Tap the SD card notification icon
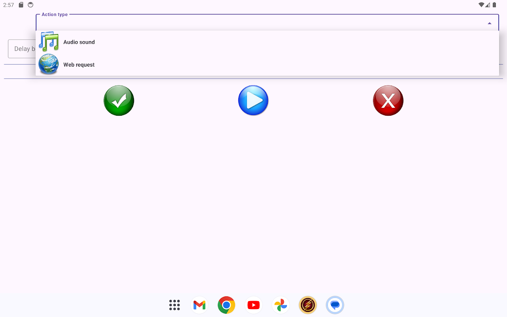507x317 pixels. tap(21, 5)
